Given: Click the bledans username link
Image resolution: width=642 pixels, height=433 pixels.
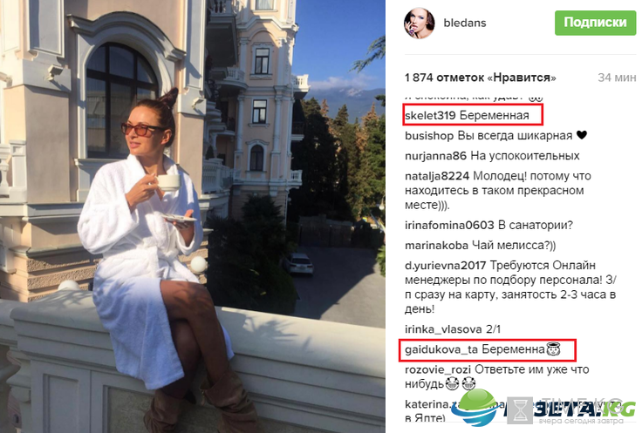Looking at the screenshot, I should tap(465, 23).
